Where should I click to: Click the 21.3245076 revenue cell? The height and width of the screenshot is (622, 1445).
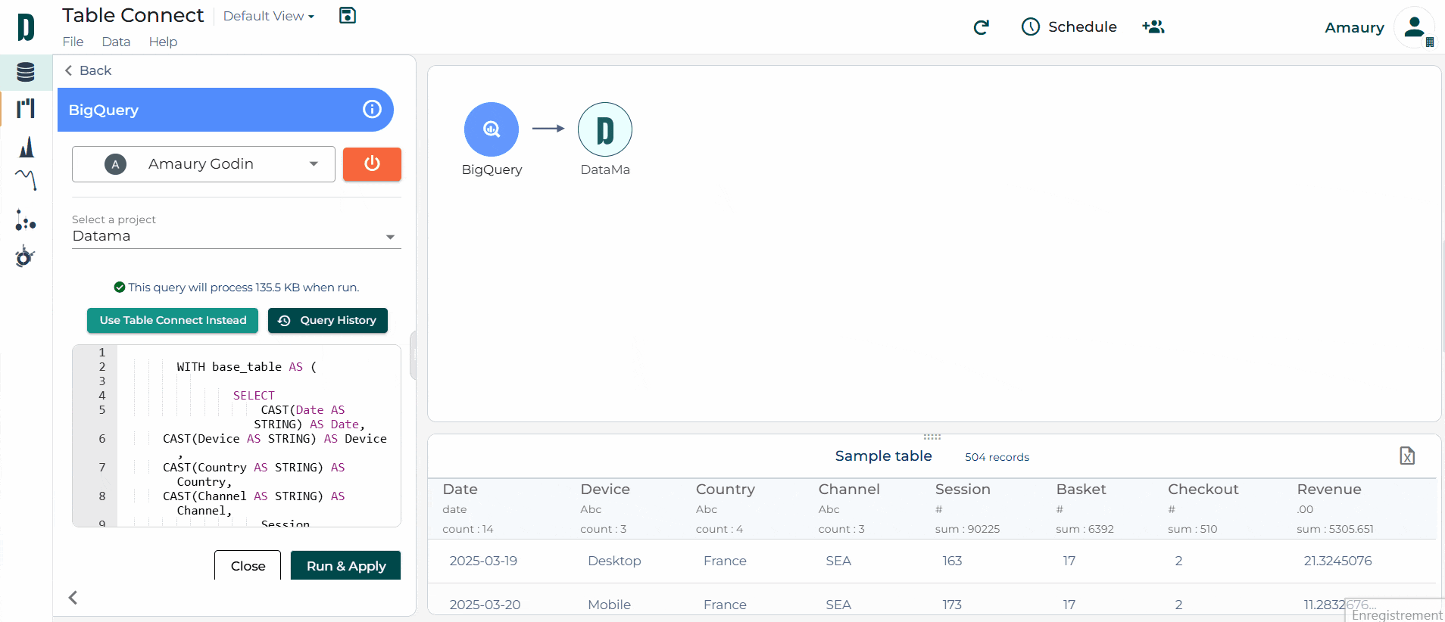click(1337, 561)
